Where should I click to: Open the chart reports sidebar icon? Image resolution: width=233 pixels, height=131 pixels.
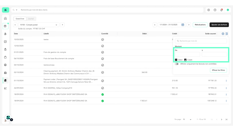coord(5,88)
